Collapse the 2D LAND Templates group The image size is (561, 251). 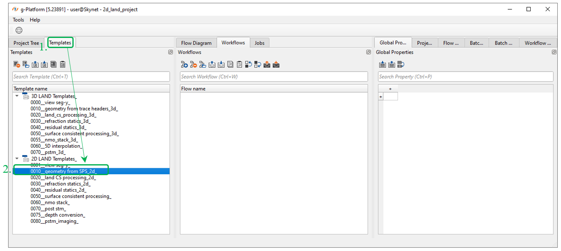point(17,159)
